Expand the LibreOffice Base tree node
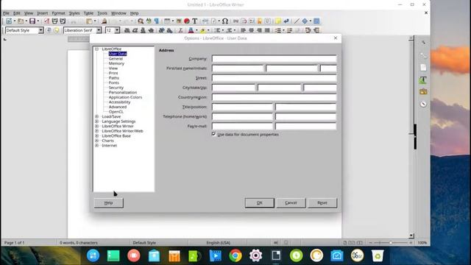471x265 pixels. coord(96,135)
